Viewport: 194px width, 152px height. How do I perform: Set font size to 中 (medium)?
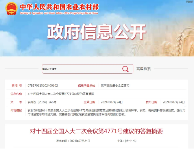(130, 141)
